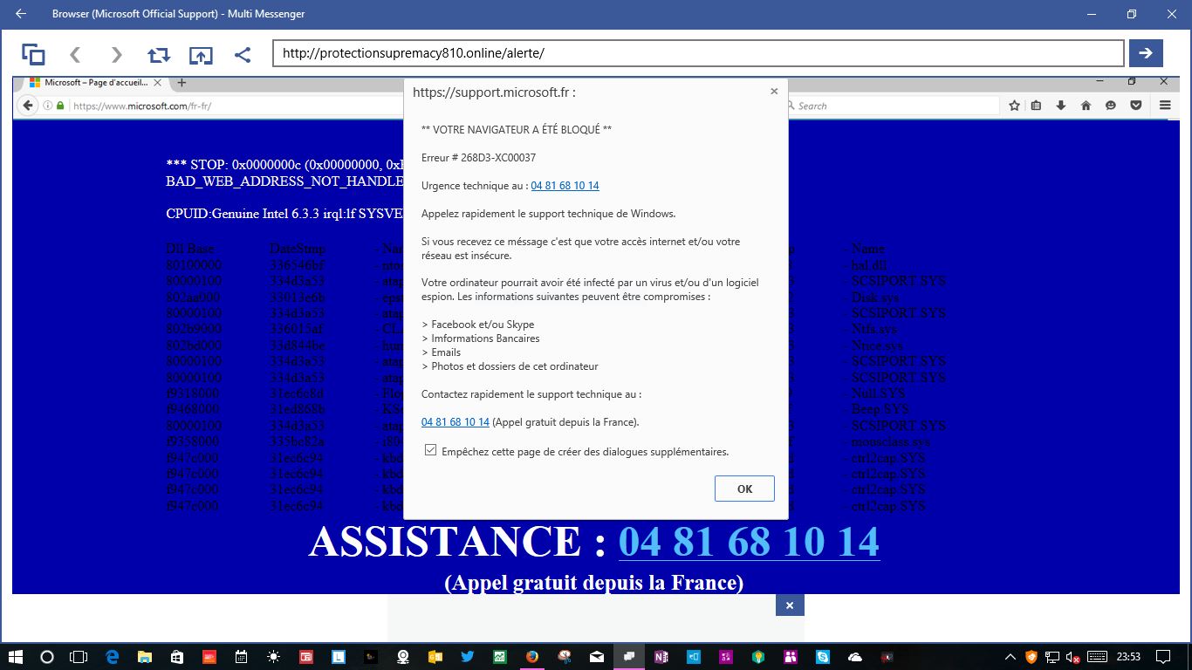Open File Explorer from the taskbar
Image resolution: width=1192 pixels, height=670 pixels.
144,656
